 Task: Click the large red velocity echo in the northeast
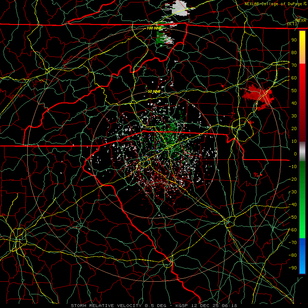258,97
